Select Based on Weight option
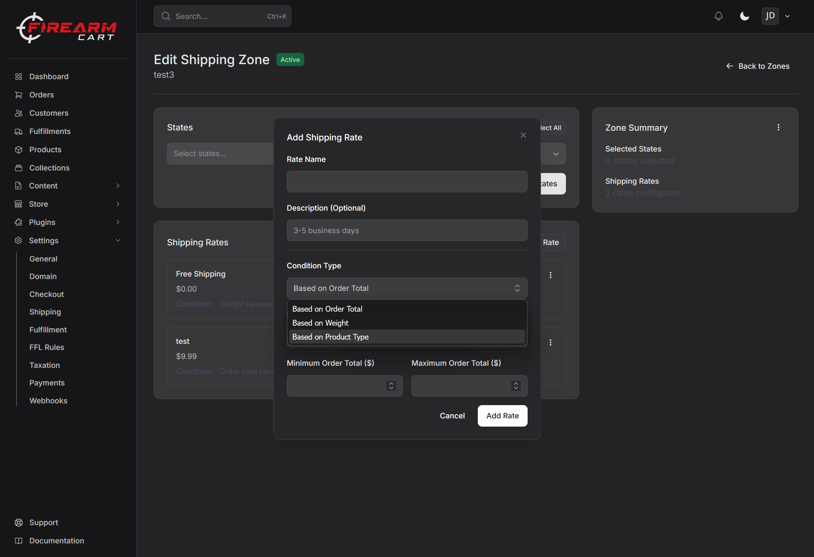 [407, 323]
